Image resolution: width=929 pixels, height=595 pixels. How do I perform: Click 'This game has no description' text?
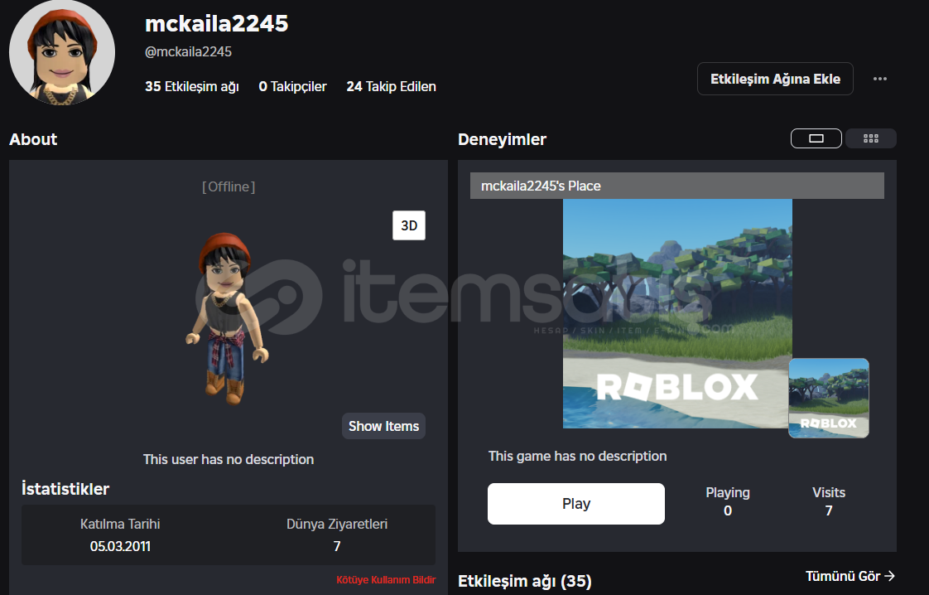coord(578,456)
